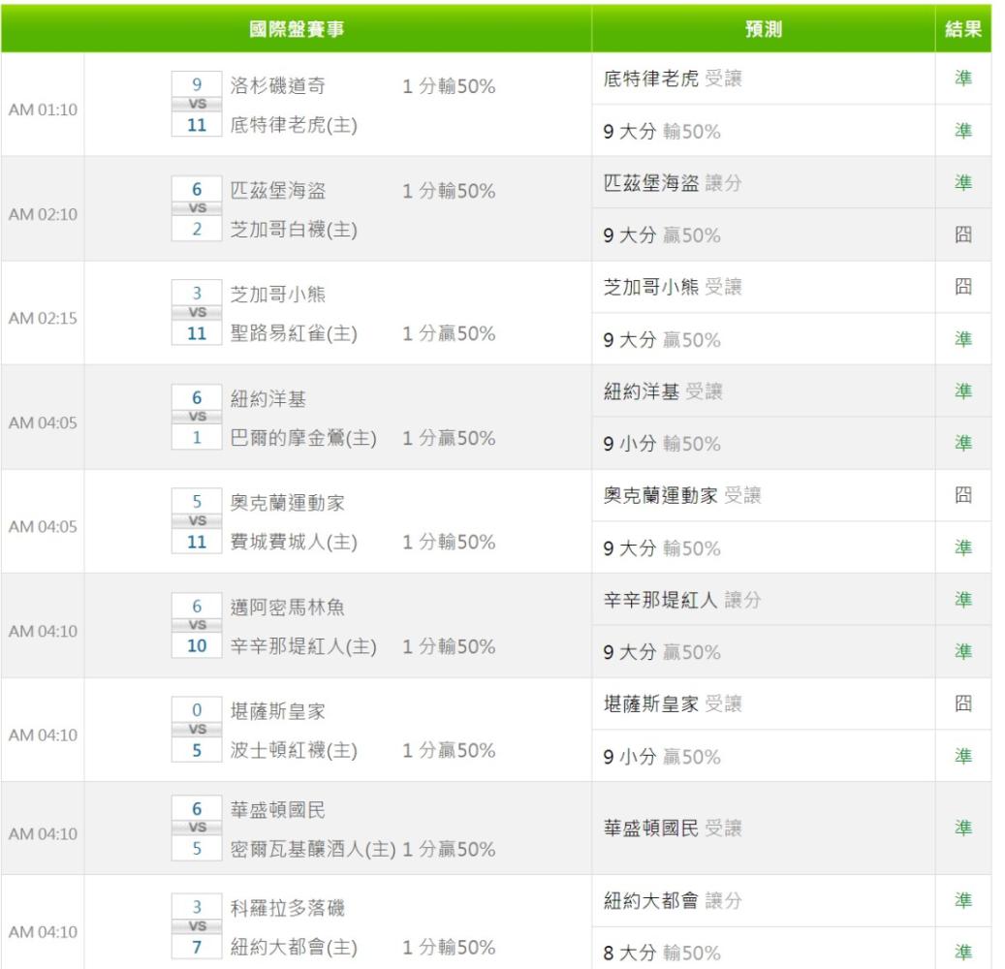Click prediction 紐約大都會 讓分
The image size is (1005, 969).
pyautogui.click(x=673, y=900)
